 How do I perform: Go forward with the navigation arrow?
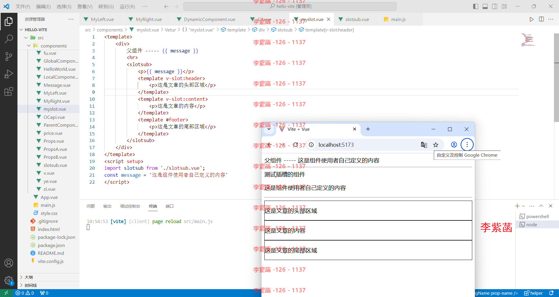tap(176, 6)
